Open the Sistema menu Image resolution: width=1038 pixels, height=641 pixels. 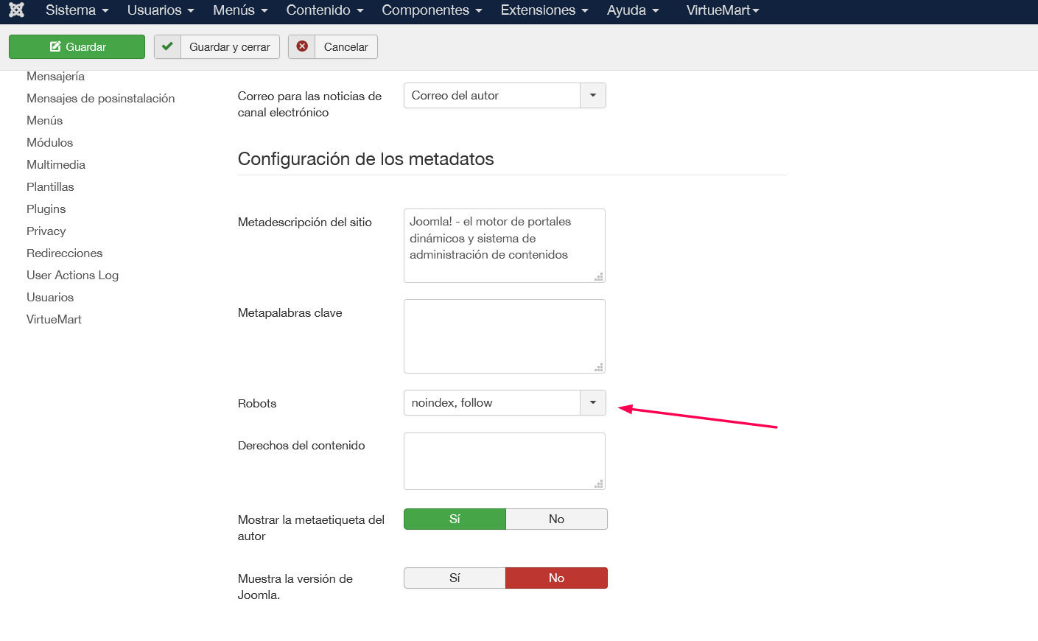click(x=77, y=10)
